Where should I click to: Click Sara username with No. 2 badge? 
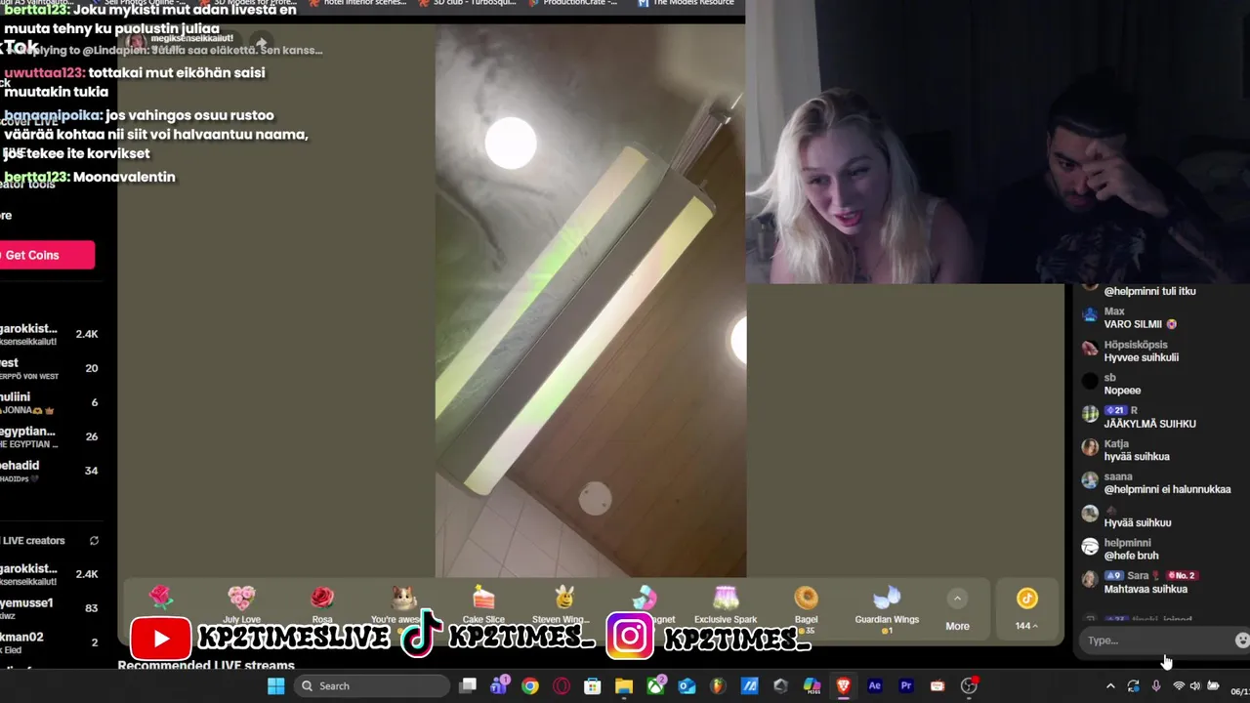tap(1138, 576)
